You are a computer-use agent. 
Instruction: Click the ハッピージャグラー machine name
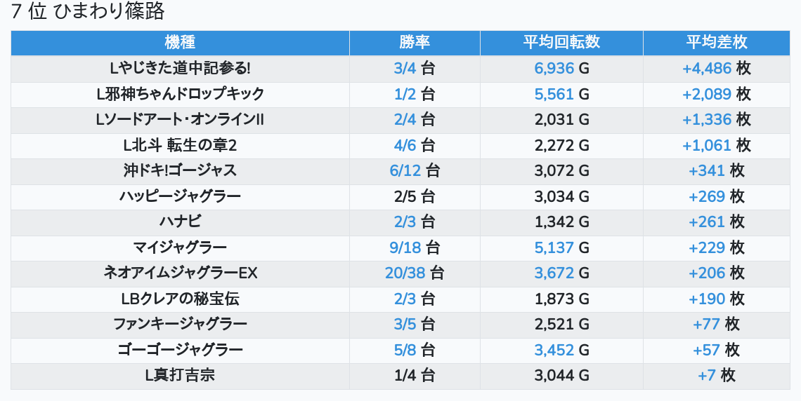180,196
